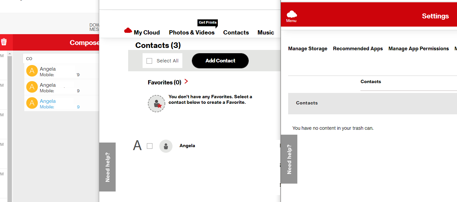The image size is (457, 202).
Task: Switch to the Recommended Apps tab
Action: click(x=358, y=49)
